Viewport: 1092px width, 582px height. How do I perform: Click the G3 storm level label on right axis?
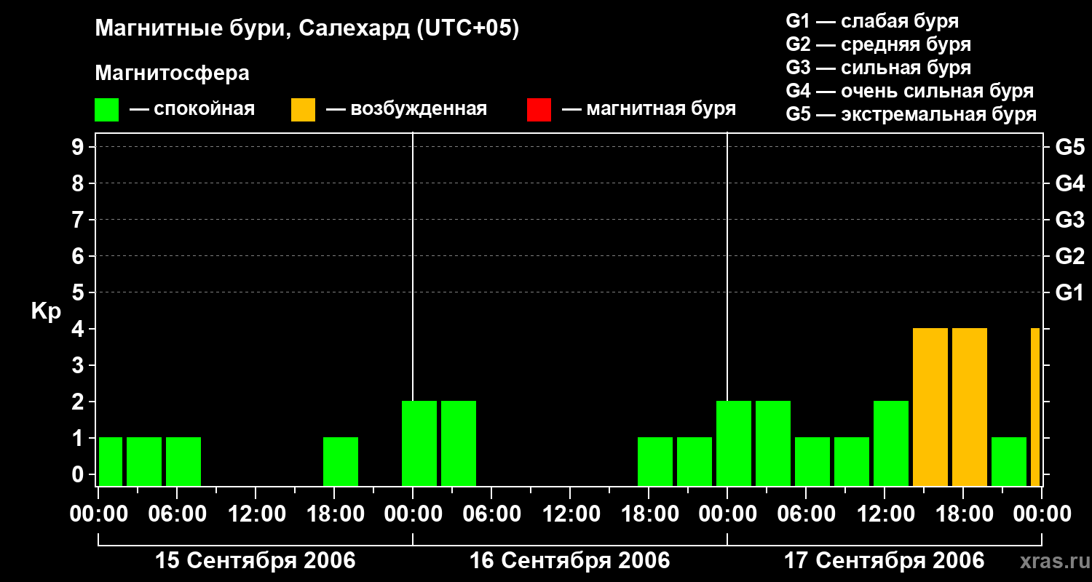(x=1069, y=220)
